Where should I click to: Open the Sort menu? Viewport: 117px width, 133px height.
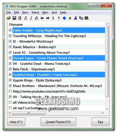pos(54,12)
